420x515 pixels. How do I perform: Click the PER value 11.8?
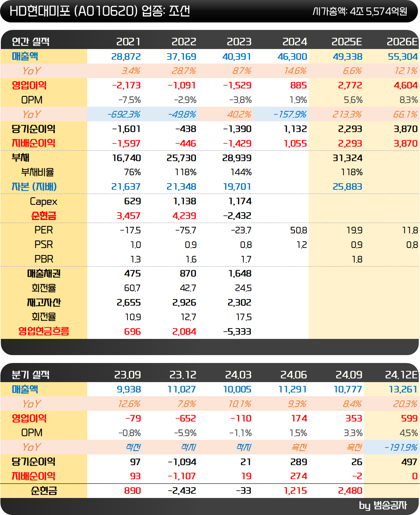tap(410, 231)
